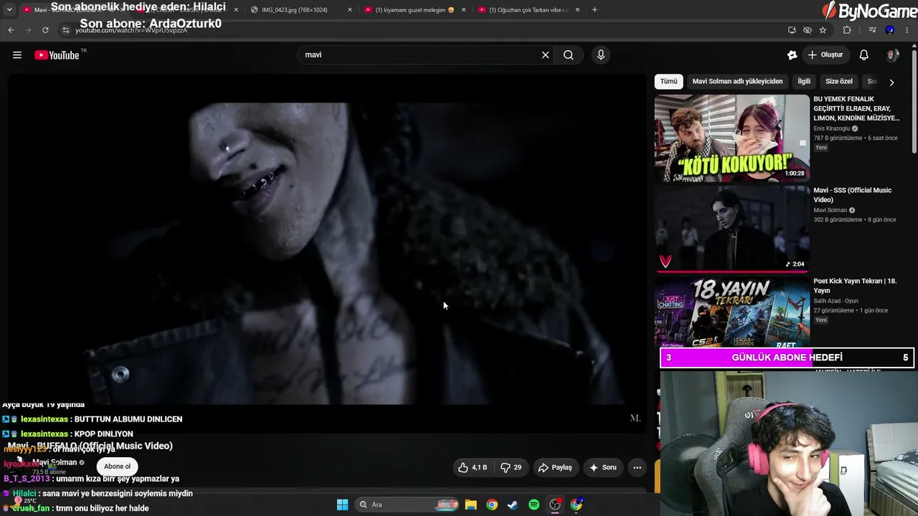This screenshot has width=918, height=516.
Task: Share the video with Paylaş
Action: [x=555, y=467]
